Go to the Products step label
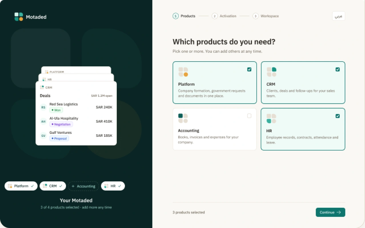This screenshot has width=365, height=228. (x=188, y=16)
